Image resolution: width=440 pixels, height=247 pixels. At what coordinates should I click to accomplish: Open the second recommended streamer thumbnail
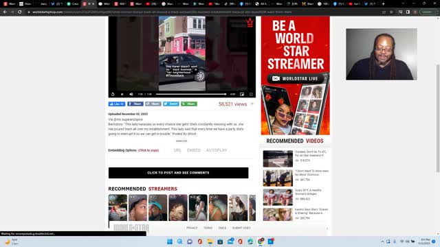click(x=137, y=207)
